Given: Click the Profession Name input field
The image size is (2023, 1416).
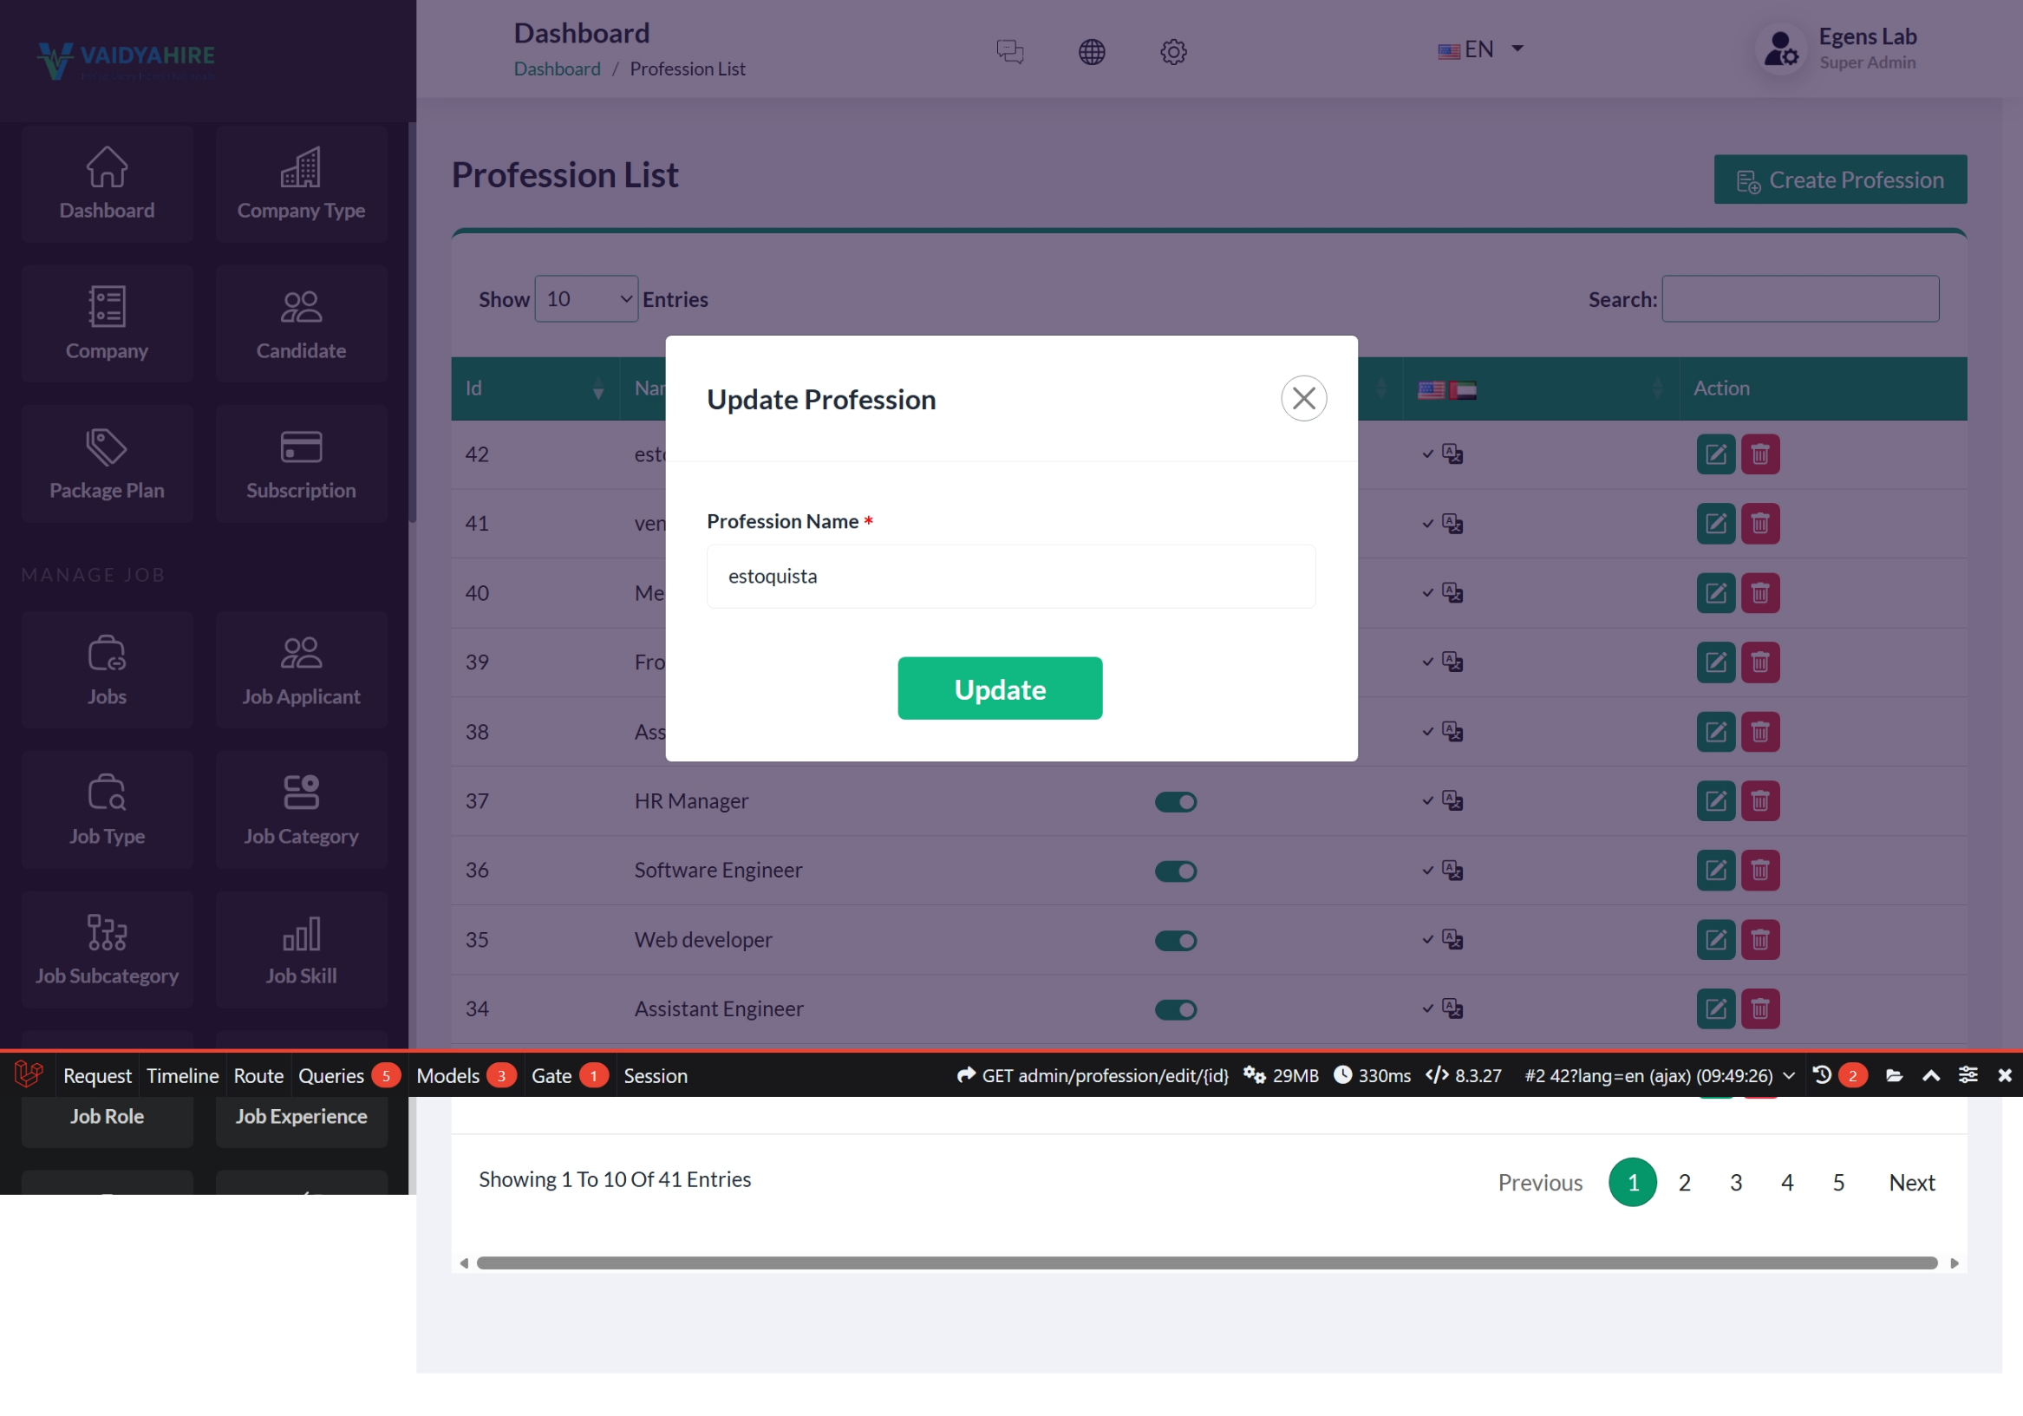Looking at the screenshot, I should coord(1010,577).
